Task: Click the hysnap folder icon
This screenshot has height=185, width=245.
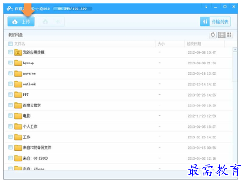Action: point(18,63)
